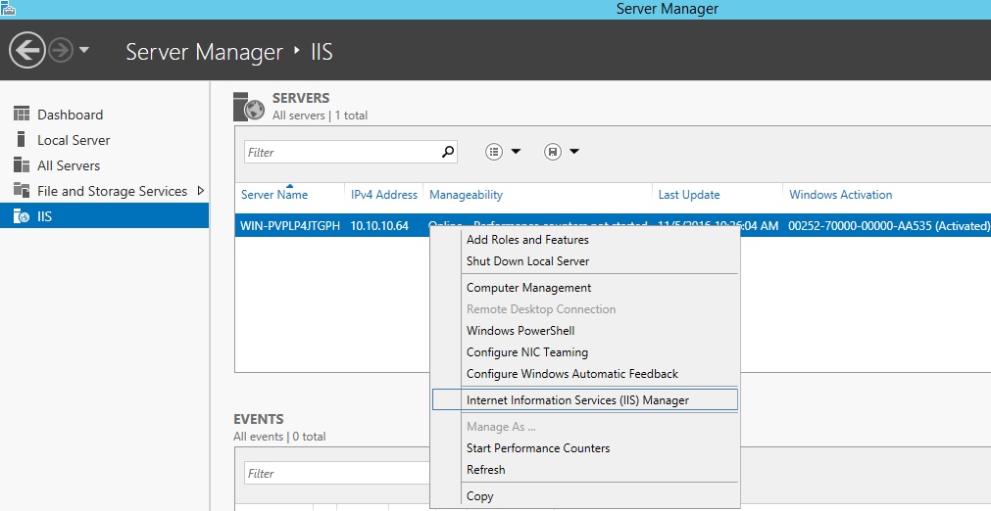Click the forward navigation arrow button
Image resolution: width=991 pixels, height=511 pixels.
point(61,50)
